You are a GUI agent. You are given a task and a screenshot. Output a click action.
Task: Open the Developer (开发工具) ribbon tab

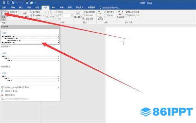tap(80, 8)
